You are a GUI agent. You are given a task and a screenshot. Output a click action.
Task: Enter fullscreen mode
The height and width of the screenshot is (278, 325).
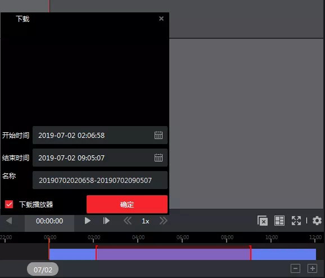coord(296,221)
